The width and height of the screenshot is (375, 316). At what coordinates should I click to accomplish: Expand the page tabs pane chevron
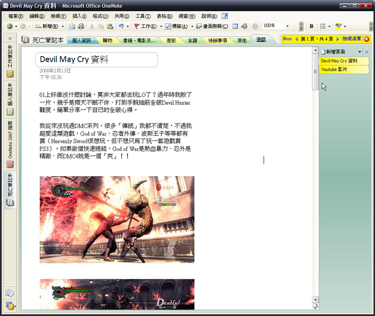click(x=367, y=52)
